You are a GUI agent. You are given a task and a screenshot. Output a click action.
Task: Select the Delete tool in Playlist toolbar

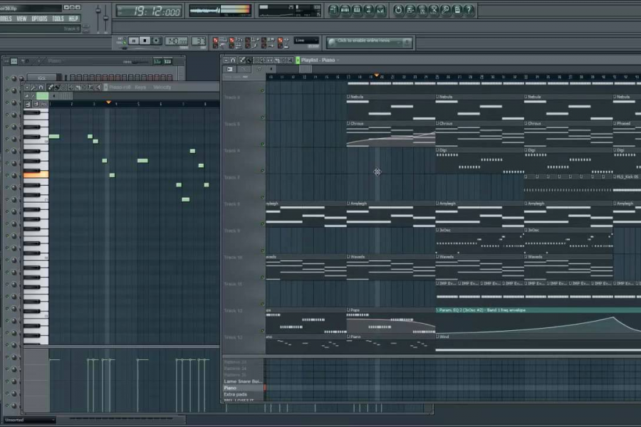coord(256,60)
